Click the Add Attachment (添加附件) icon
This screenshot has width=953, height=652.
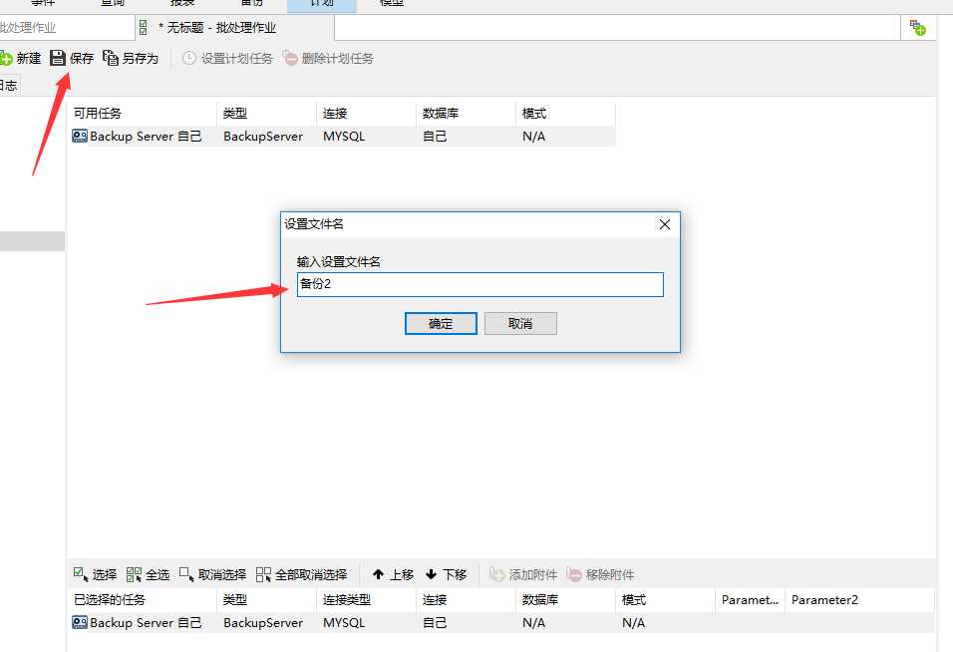point(496,574)
